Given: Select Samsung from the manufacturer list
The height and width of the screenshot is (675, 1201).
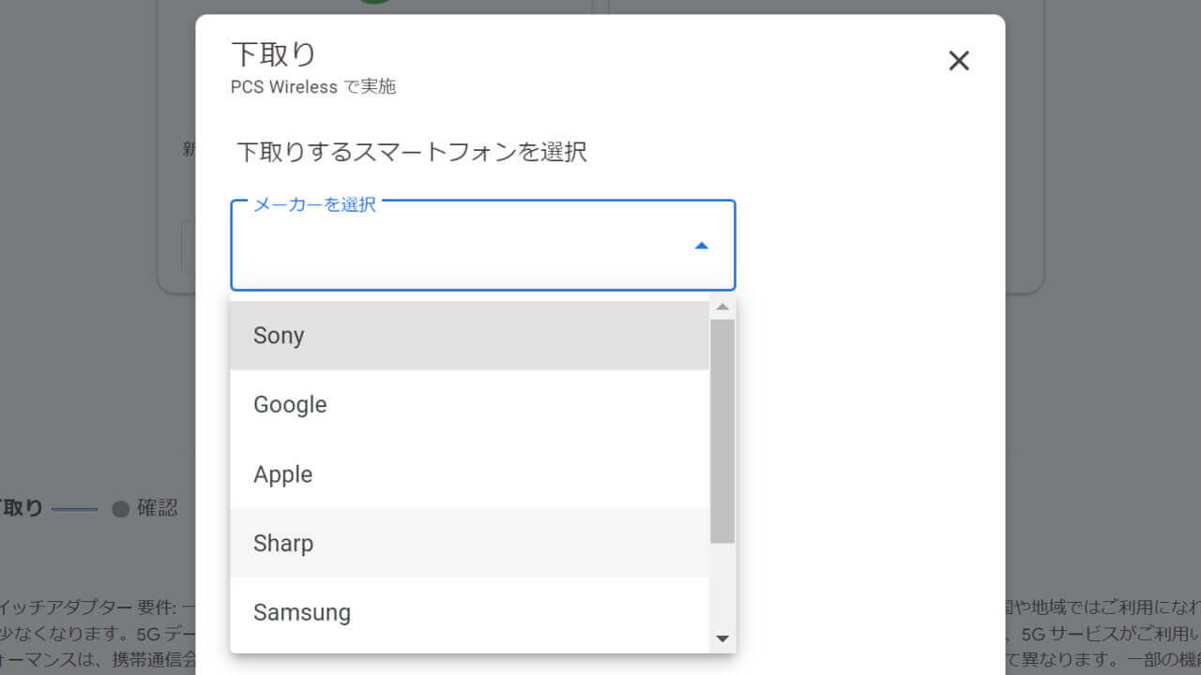Looking at the screenshot, I should point(302,612).
